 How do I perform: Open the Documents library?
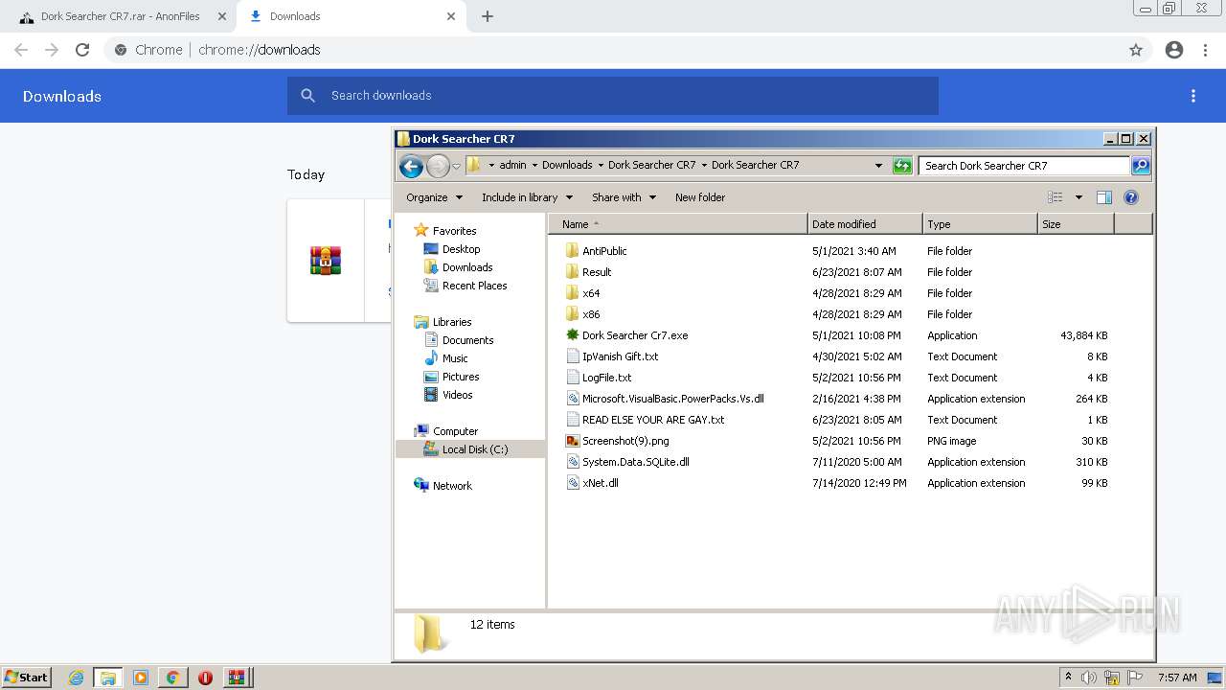[467, 340]
